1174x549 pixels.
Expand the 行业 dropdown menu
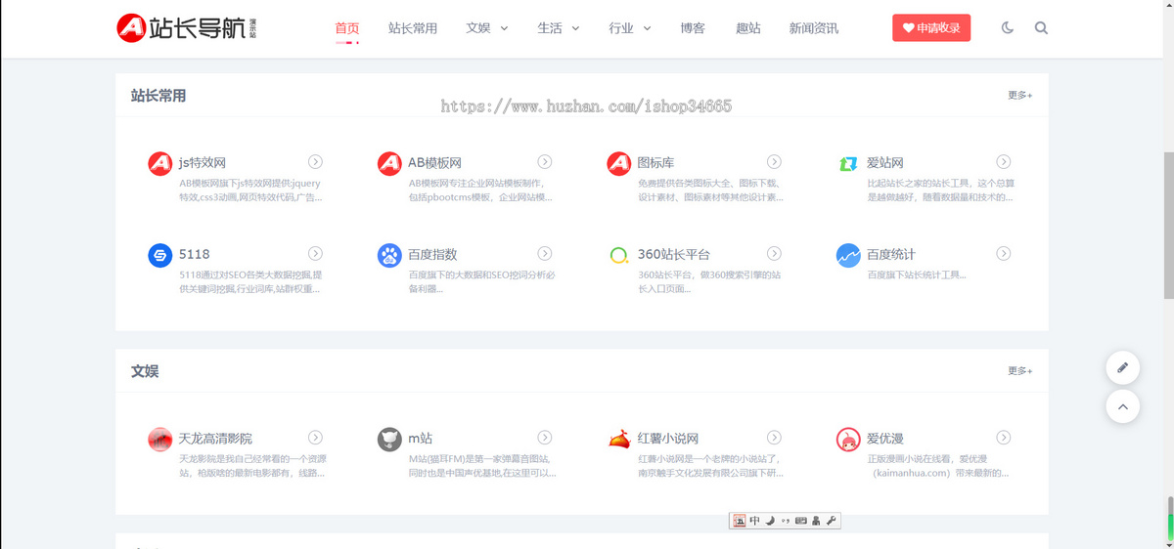[630, 28]
